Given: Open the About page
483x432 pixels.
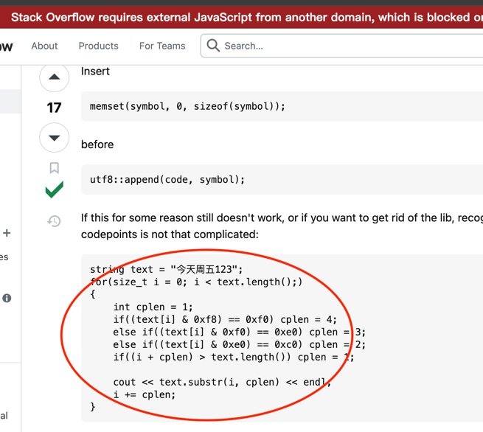Looking at the screenshot, I should [44, 46].
